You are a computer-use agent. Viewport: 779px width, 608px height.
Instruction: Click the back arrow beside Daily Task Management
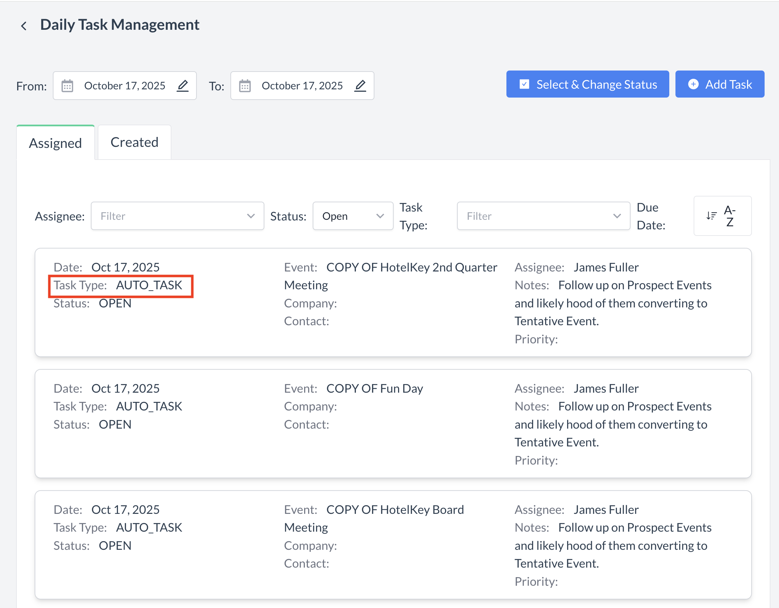click(x=24, y=26)
